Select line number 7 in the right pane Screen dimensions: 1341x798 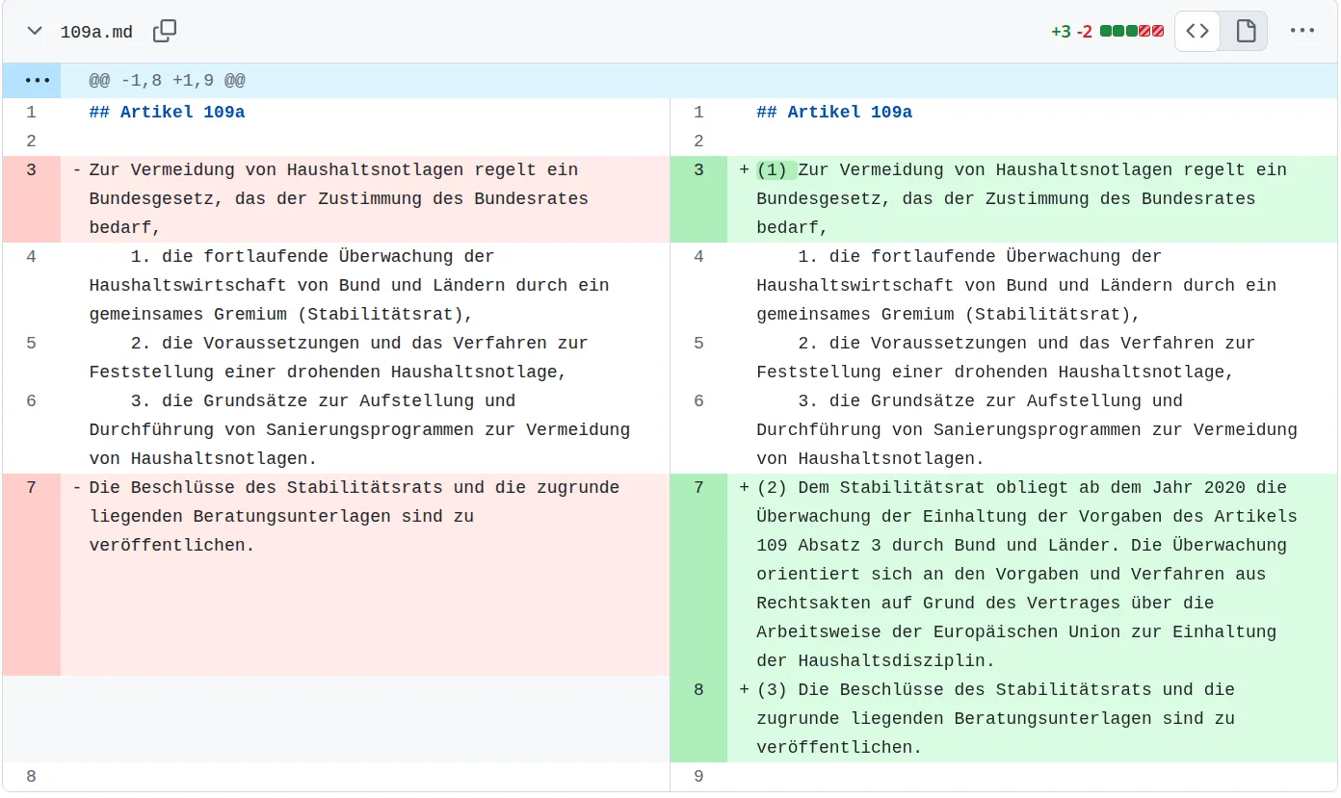(698, 487)
